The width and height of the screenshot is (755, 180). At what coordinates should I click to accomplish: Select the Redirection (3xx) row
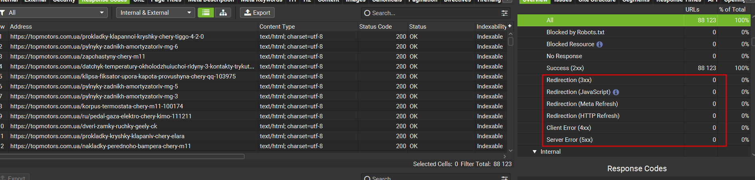click(x=569, y=80)
